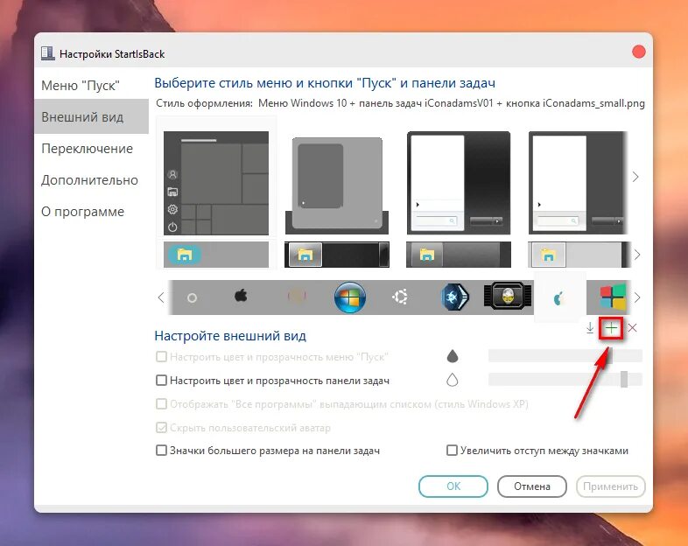Show next start buttons with right chevron
This screenshot has height=546, width=688.
click(637, 297)
